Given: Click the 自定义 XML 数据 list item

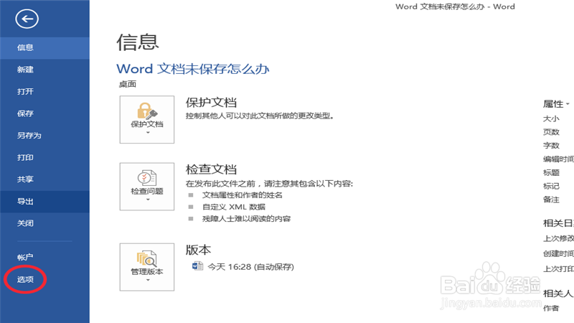Looking at the screenshot, I should pos(234,207).
